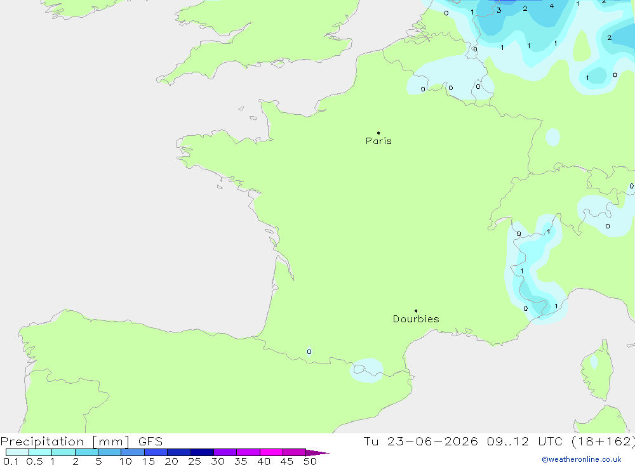Click the "Precipitation [mm]" title text
This screenshot has width=635, height=465.
[65, 442]
